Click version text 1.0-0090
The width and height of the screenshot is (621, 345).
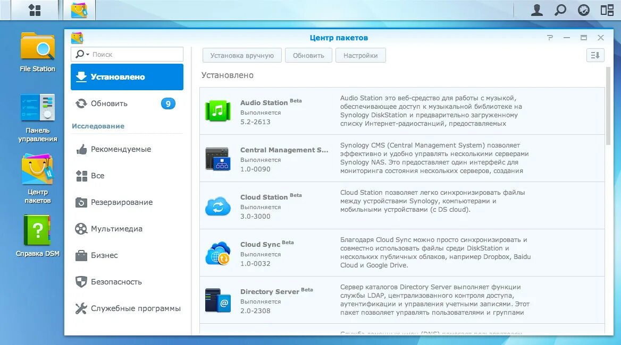[255, 169]
